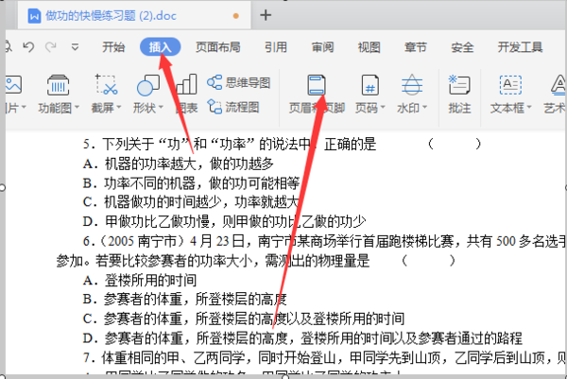
Task: Click option A. 登楼所用的时间
Action: tap(140, 281)
